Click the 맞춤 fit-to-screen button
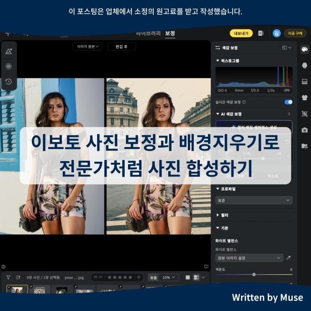Viewport: 311px width, 311px height. pos(154,277)
